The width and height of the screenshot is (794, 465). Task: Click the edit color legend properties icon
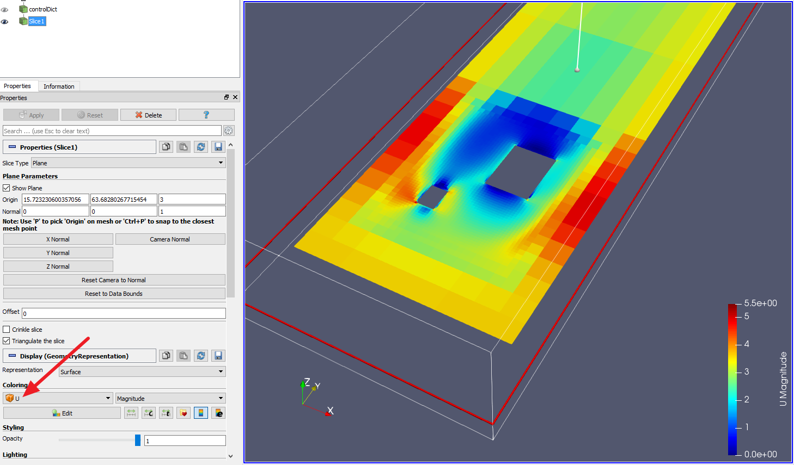point(218,413)
